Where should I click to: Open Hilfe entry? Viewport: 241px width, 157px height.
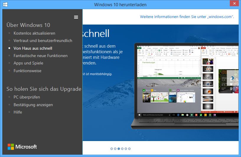pyautogui.click(x=18, y=112)
